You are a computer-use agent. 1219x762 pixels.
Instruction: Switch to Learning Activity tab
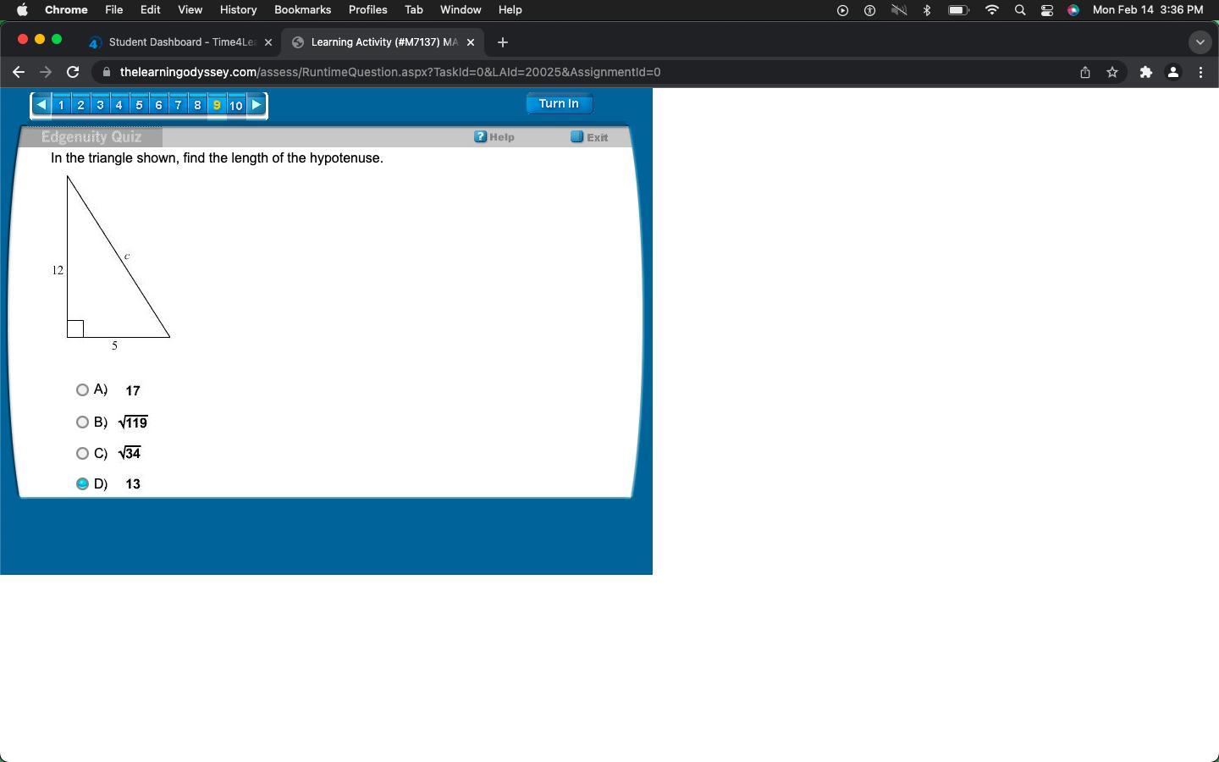pos(383,42)
